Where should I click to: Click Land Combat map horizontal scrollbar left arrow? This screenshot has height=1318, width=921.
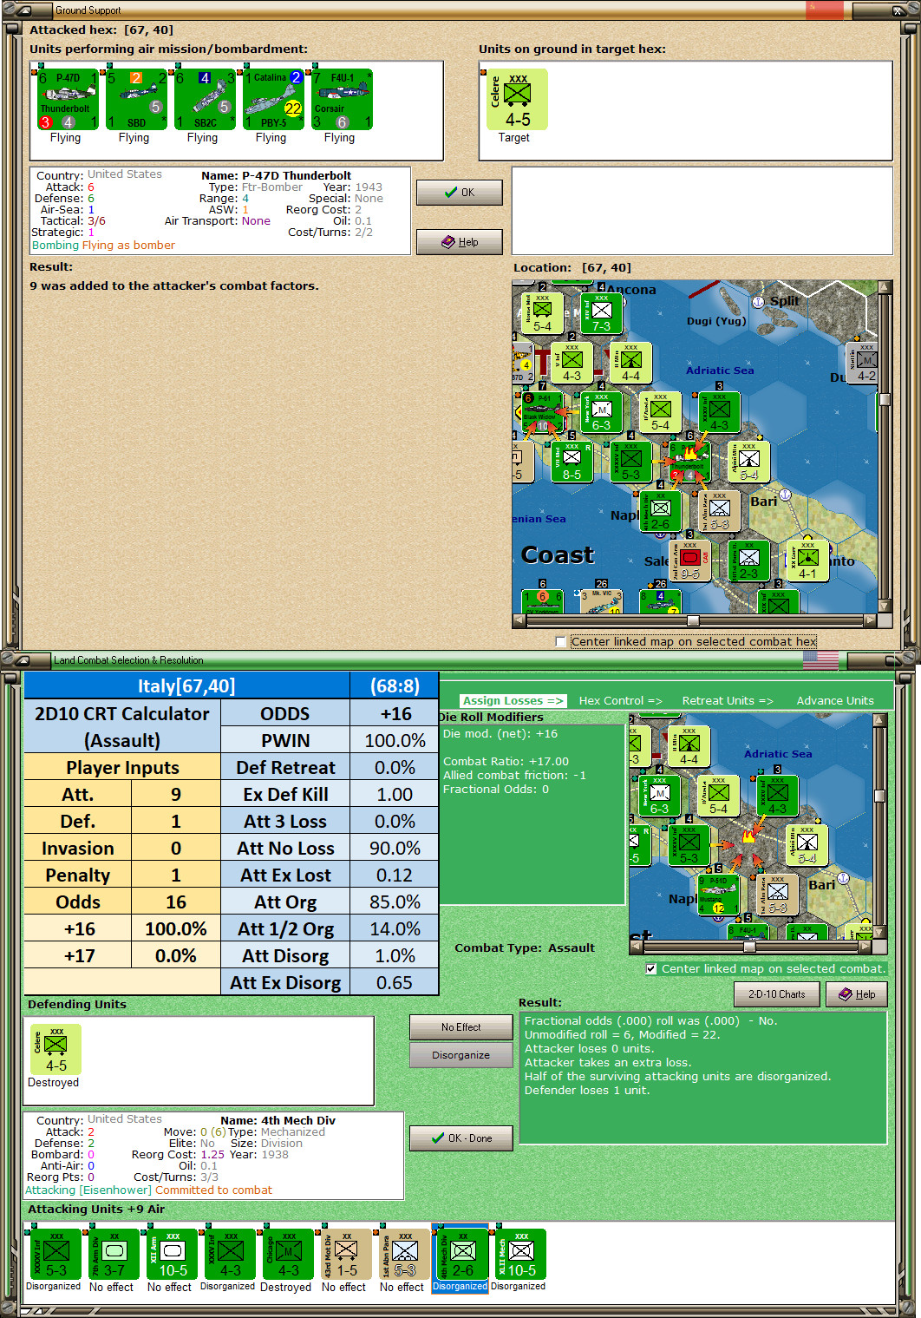636,947
